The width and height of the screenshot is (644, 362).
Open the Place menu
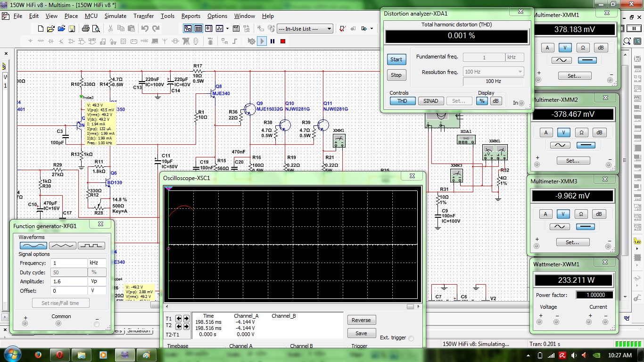point(71,16)
